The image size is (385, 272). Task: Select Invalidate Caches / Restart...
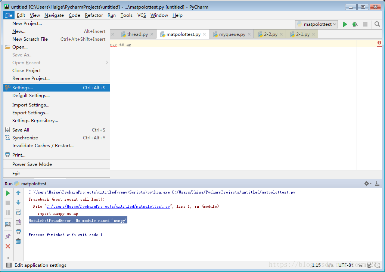point(56,146)
